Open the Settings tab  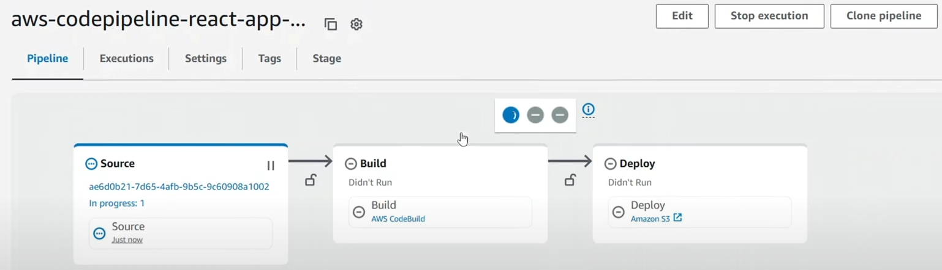pyautogui.click(x=206, y=59)
